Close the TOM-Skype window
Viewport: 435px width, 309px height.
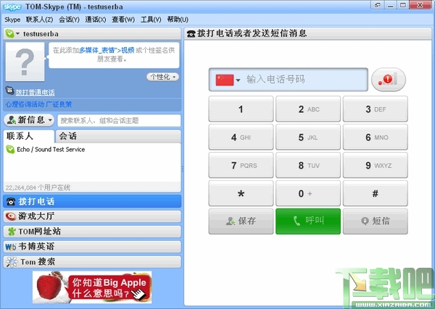(420, 5)
